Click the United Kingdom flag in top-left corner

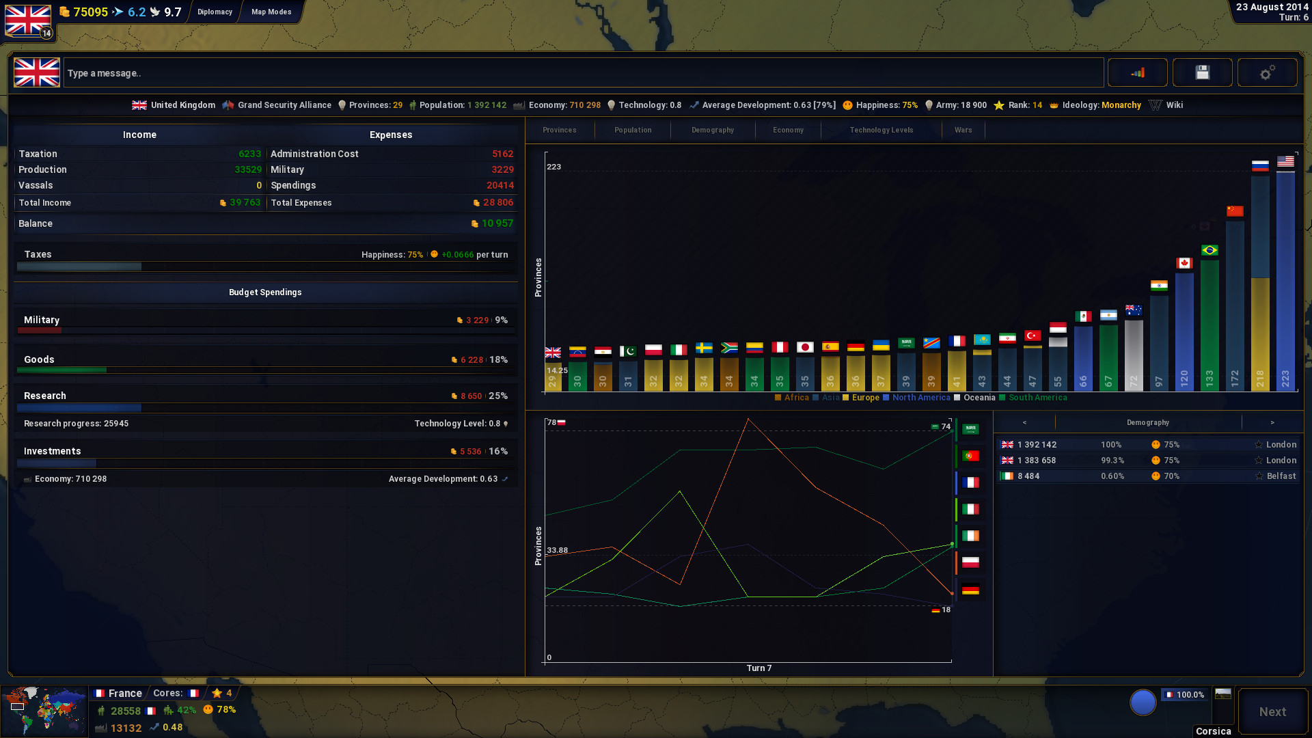click(28, 20)
